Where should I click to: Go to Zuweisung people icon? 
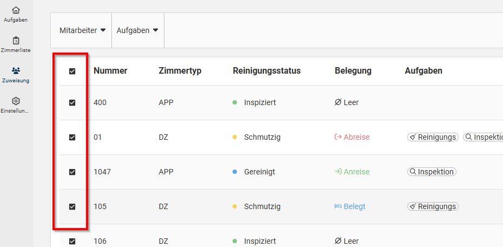pyautogui.click(x=16, y=70)
